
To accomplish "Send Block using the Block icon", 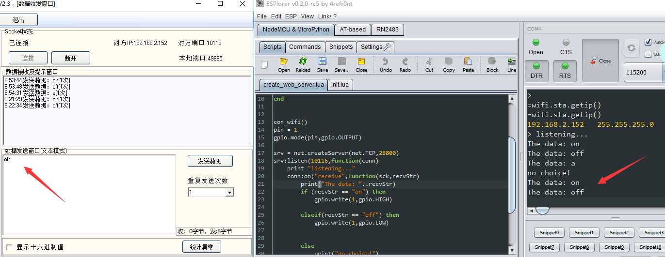I will pyautogui.click(x=492, y=64).
